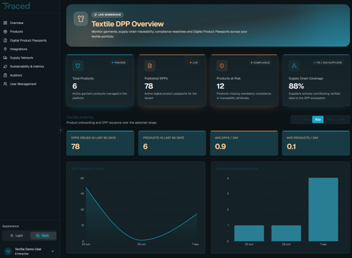Click the TD user avatar
Viewport: 352px width, 258px height.
point(8,252)
